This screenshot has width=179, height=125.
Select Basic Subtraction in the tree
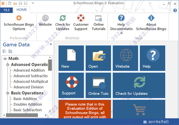click(28, 110)
